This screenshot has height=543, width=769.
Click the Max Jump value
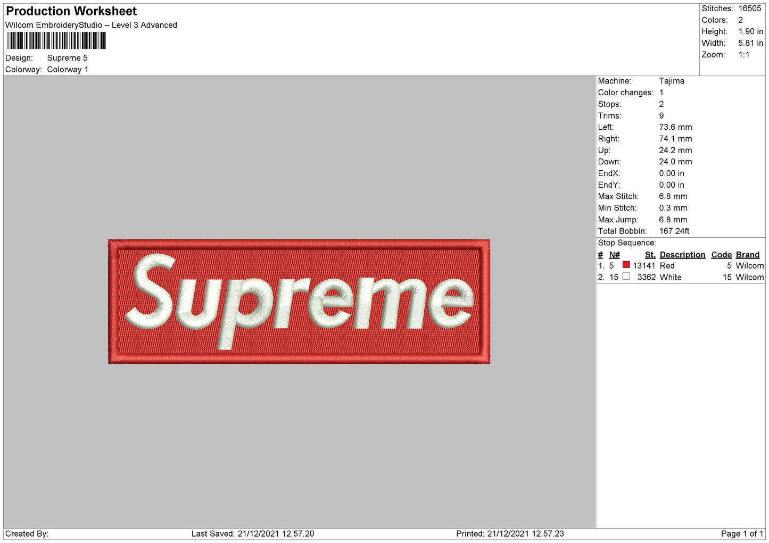point(673,220)
